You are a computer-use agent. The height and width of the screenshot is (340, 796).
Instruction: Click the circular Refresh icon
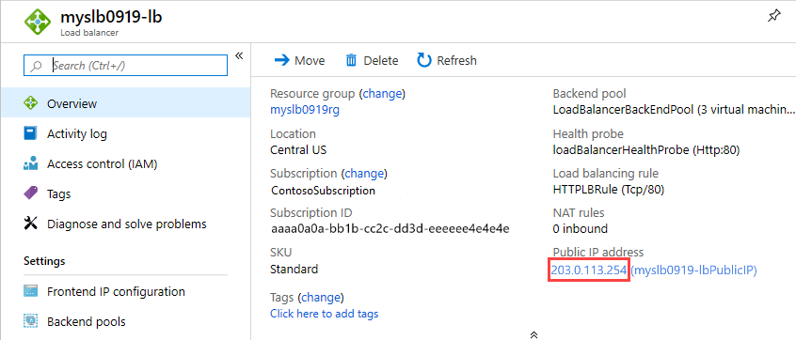(424, 61)
